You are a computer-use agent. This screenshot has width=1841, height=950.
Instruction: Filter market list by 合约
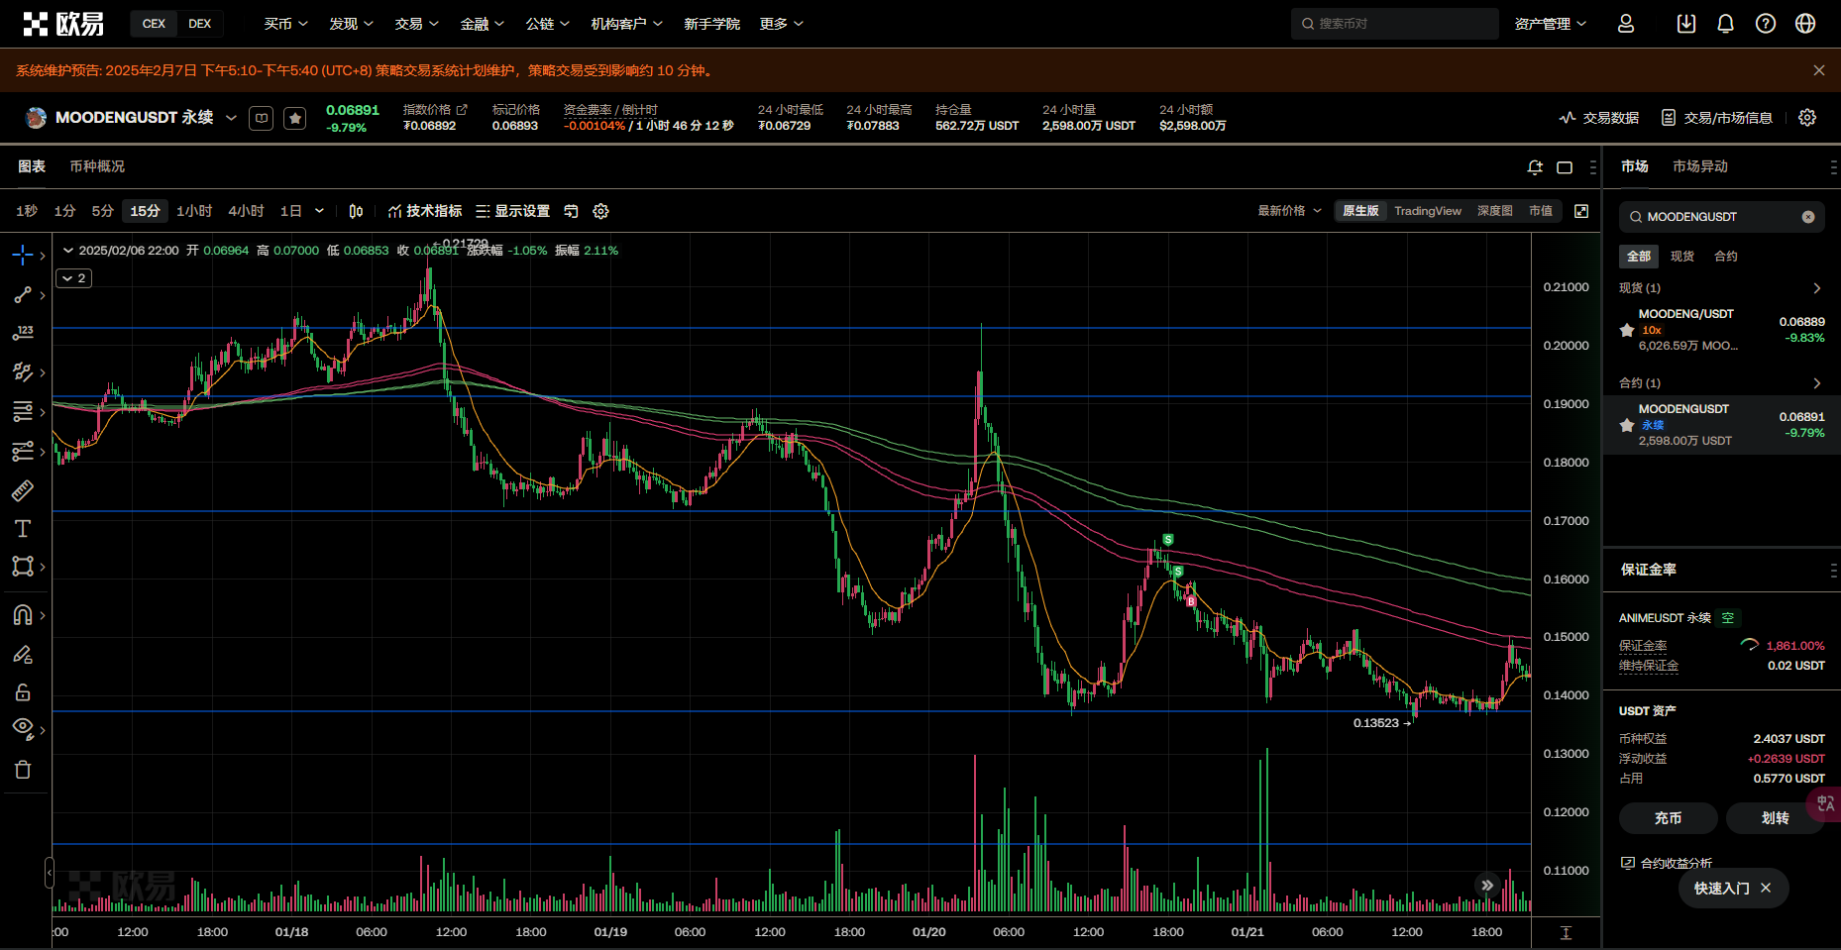pyautogui.click(x=1726, y=257)
